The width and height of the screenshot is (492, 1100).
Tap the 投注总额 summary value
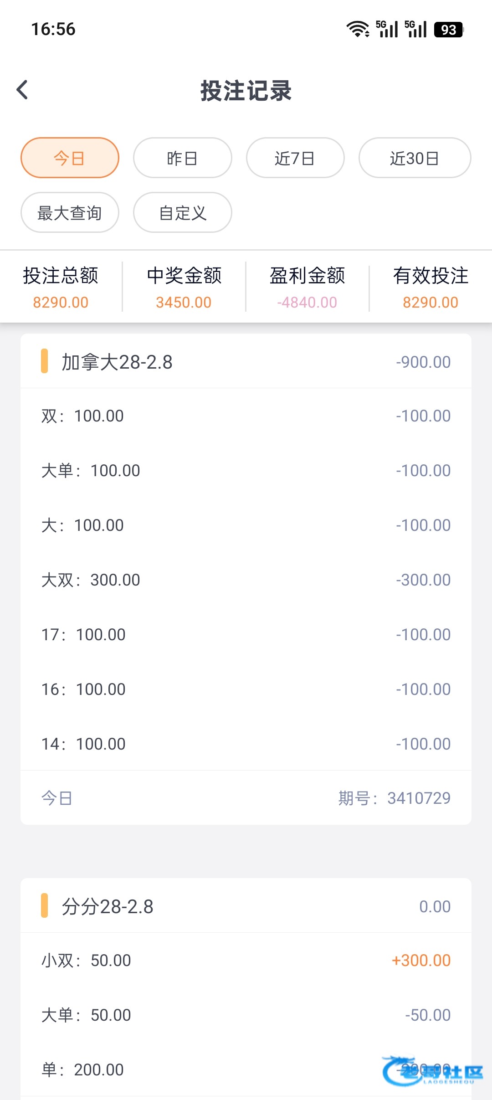[61, 303]
